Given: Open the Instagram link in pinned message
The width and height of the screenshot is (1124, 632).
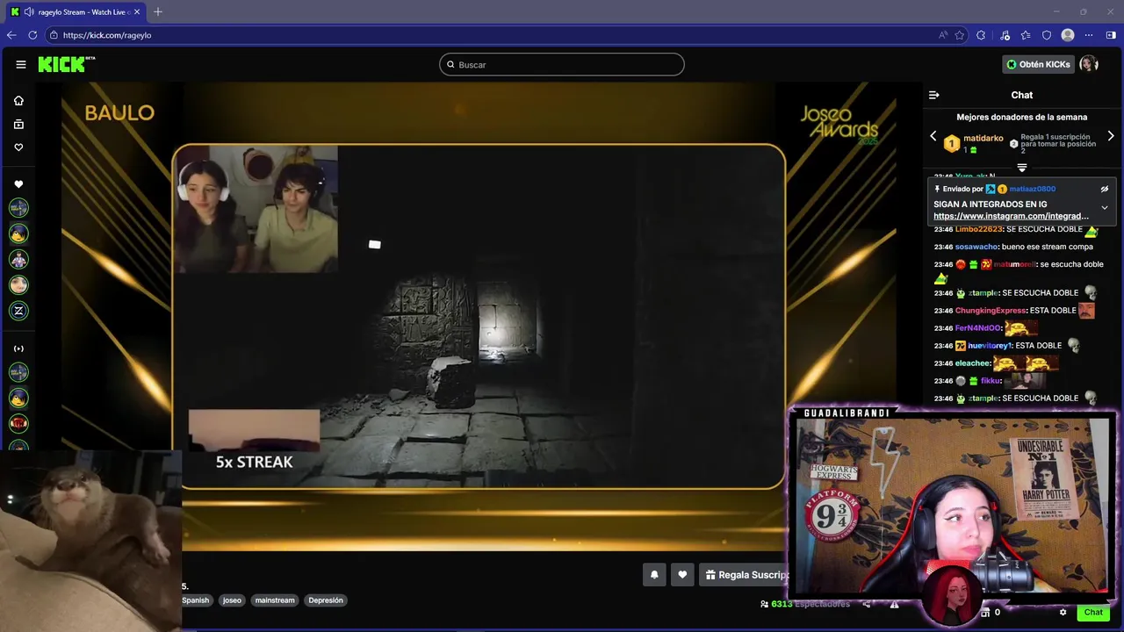Looking at the screenshot, I should pyautogui.click(x=1011, y=216).
